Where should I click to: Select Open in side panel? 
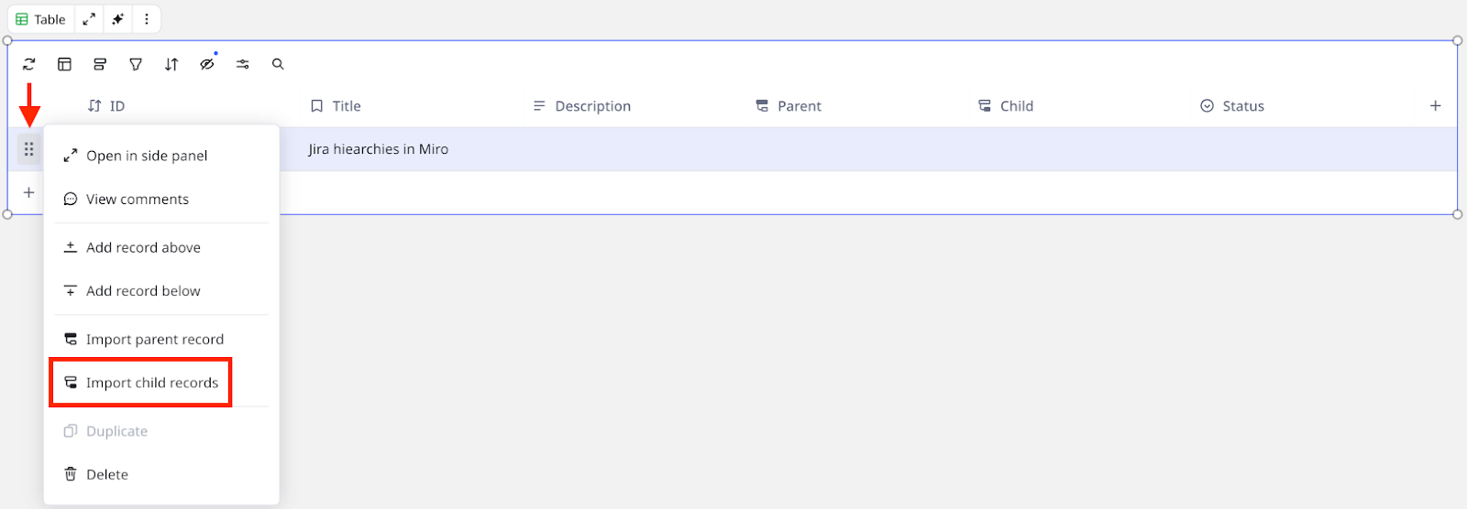click(147, 156)
